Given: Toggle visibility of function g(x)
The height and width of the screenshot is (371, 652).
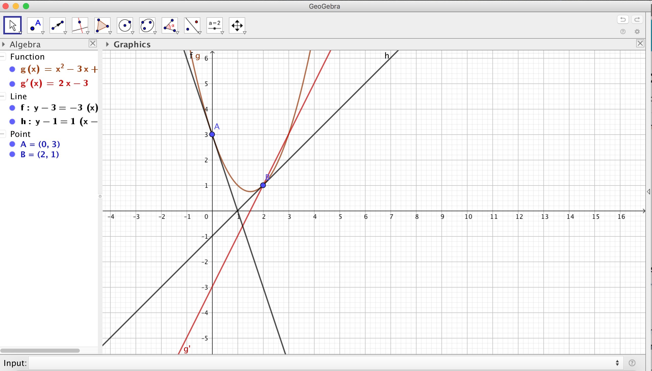Looking at the screenshot, I should 12,69.
